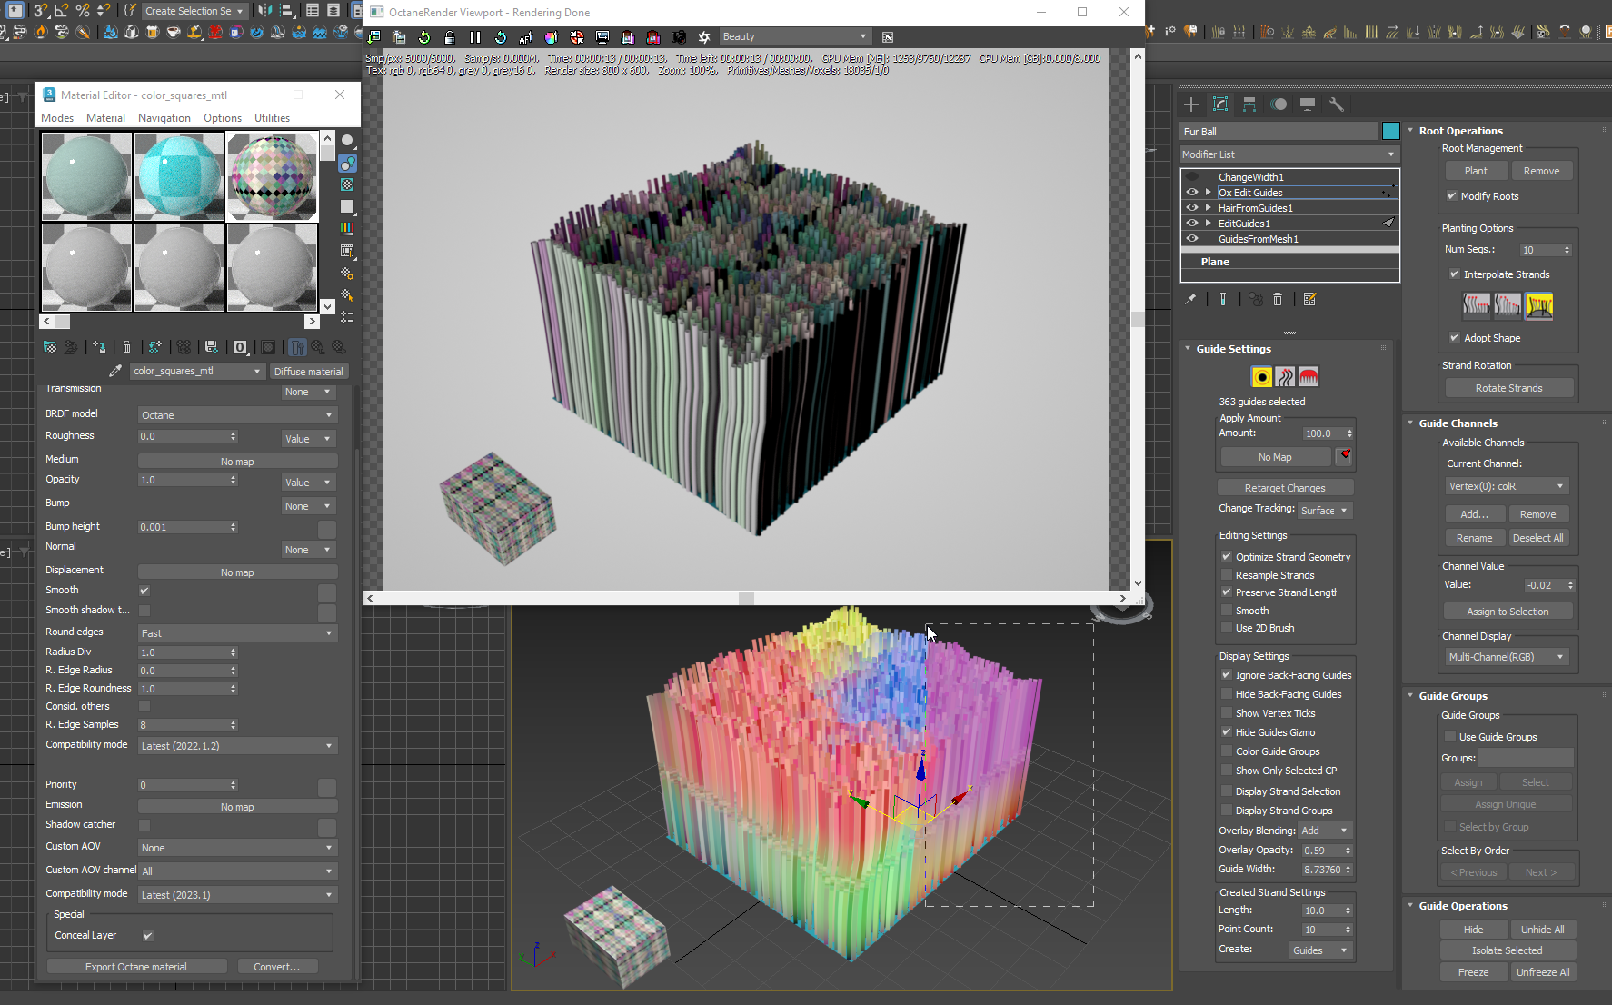
Task: Pin the modifier stack
Action: click(1190, 299)
